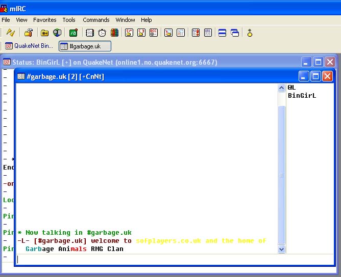
Task: Click About mIRC toolbar icon
Action: point(250,33)
